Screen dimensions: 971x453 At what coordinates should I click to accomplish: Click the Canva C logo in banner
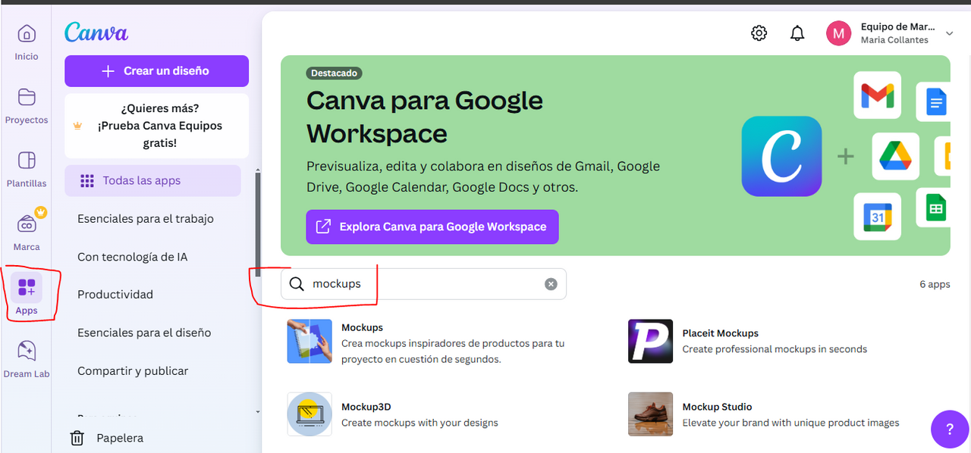point(781,156)
